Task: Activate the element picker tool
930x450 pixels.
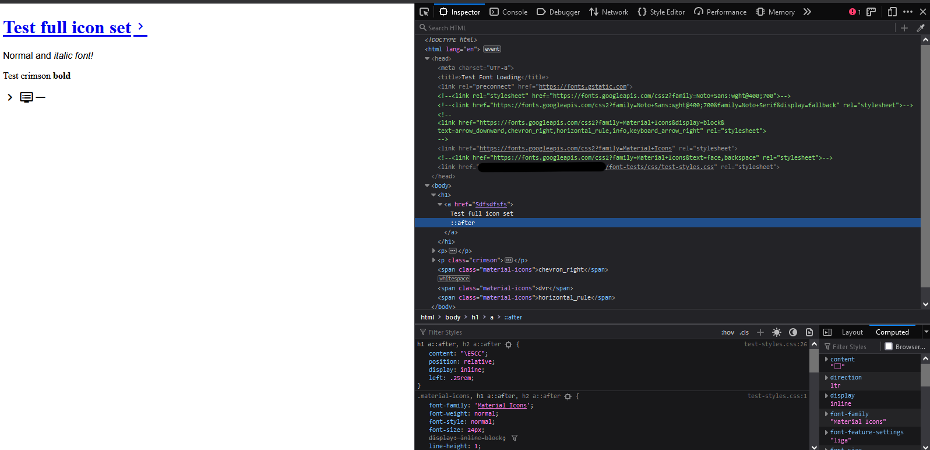Action: (424, 12)
